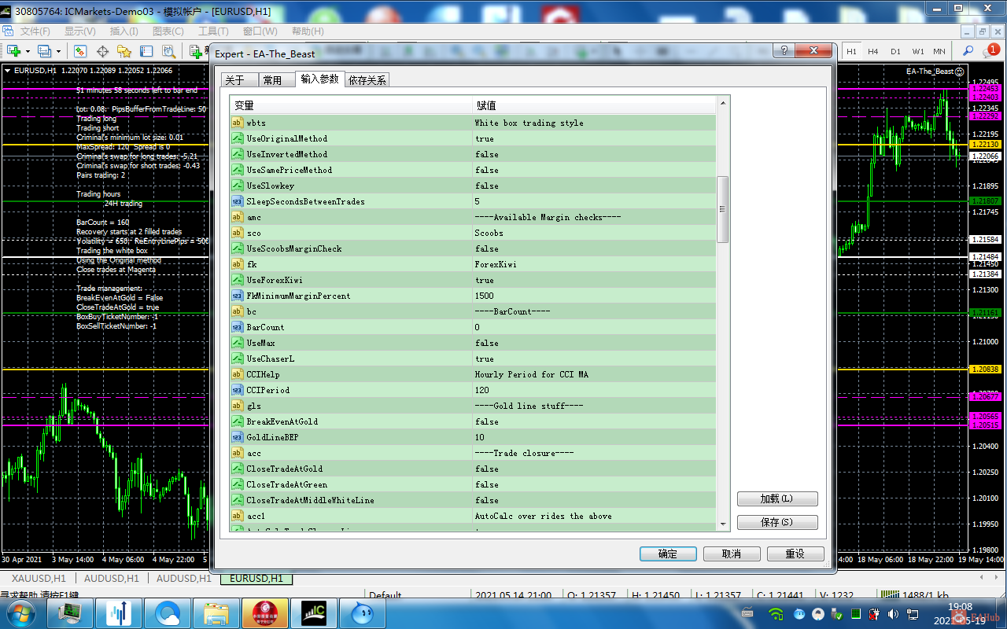Switch to the 依存关系 tab
The image size is (1007, 629).
[x=367, y=80]
